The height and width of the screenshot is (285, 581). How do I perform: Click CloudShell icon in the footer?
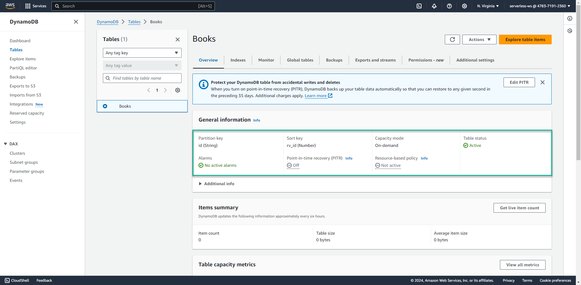7,280
